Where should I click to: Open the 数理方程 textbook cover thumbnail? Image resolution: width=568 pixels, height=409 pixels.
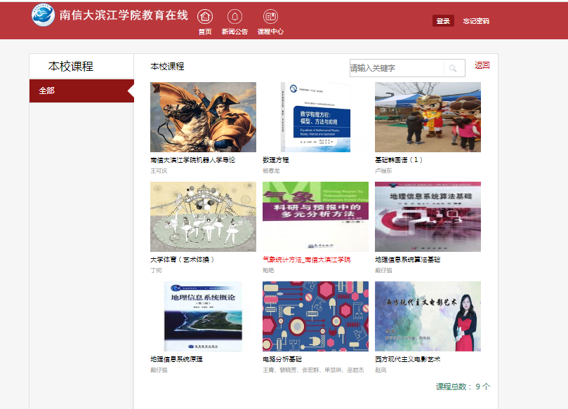point(315,117)
